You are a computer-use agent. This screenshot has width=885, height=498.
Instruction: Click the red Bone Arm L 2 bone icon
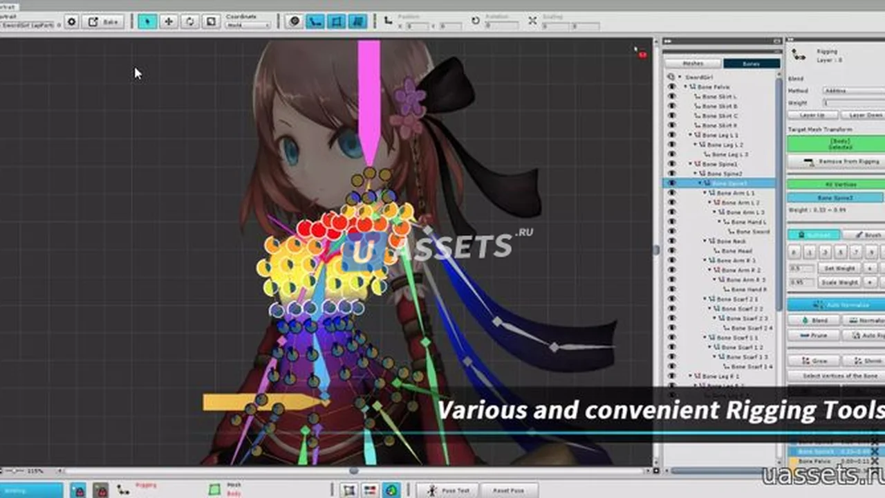tap(717, 203)
